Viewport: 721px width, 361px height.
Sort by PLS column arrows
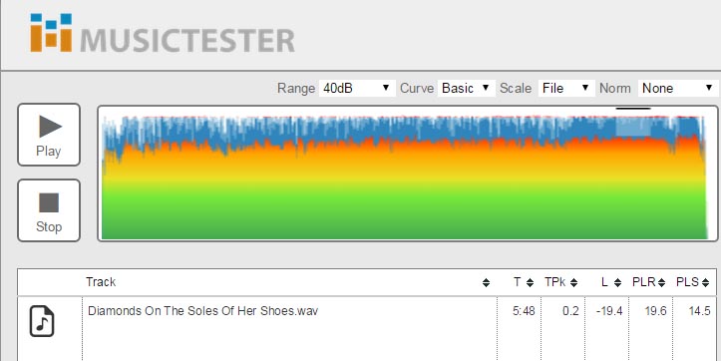click(705, 283)
